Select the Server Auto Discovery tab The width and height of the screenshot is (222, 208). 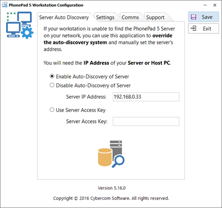64,17
